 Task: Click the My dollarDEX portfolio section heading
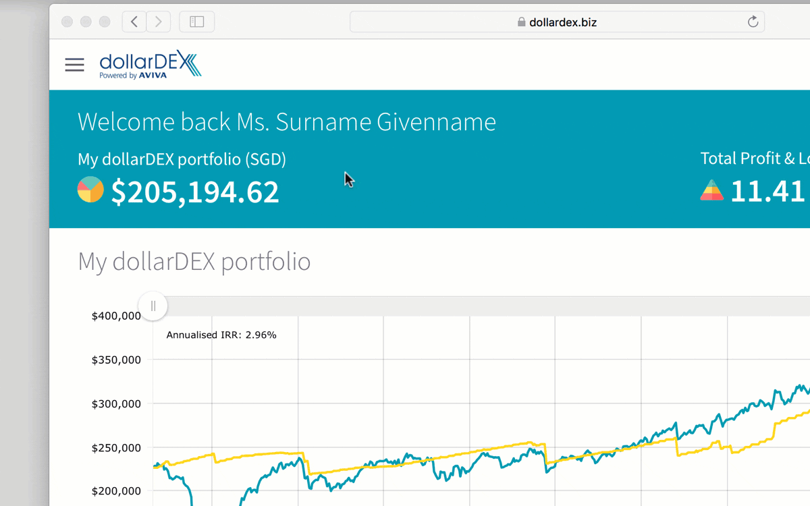[194, 262]
